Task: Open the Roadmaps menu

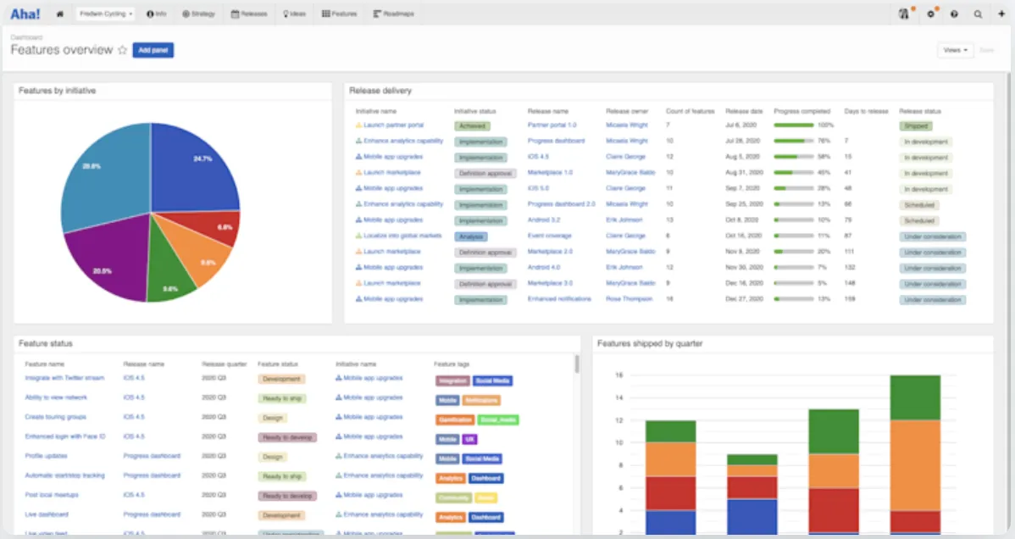Action: click(x=394, y=14)
